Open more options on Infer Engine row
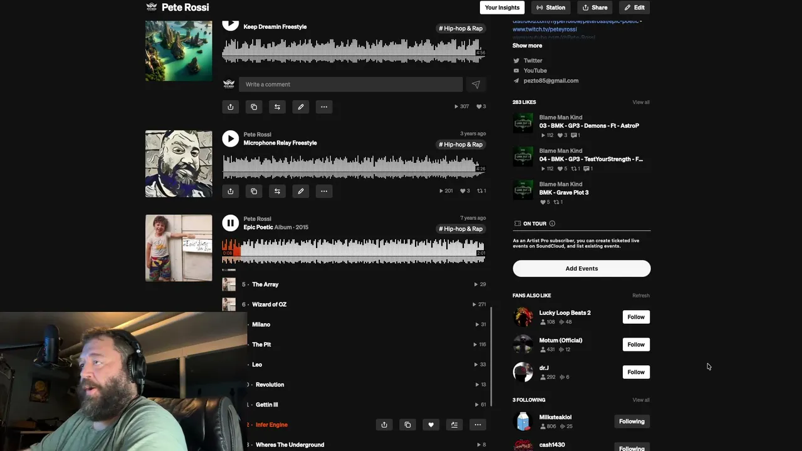The image size is (802, 451). (477, 425)
